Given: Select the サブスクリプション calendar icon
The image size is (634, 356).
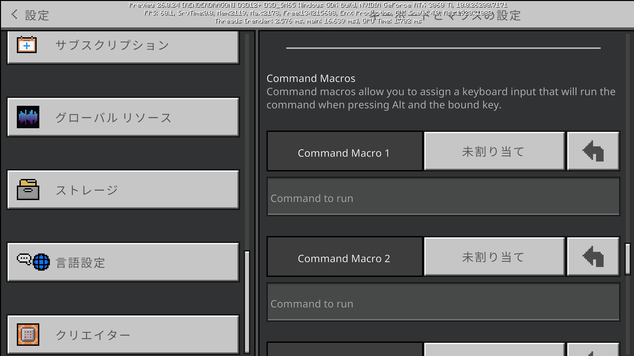Looking at the screenshot, I should [x=26, y=45].
